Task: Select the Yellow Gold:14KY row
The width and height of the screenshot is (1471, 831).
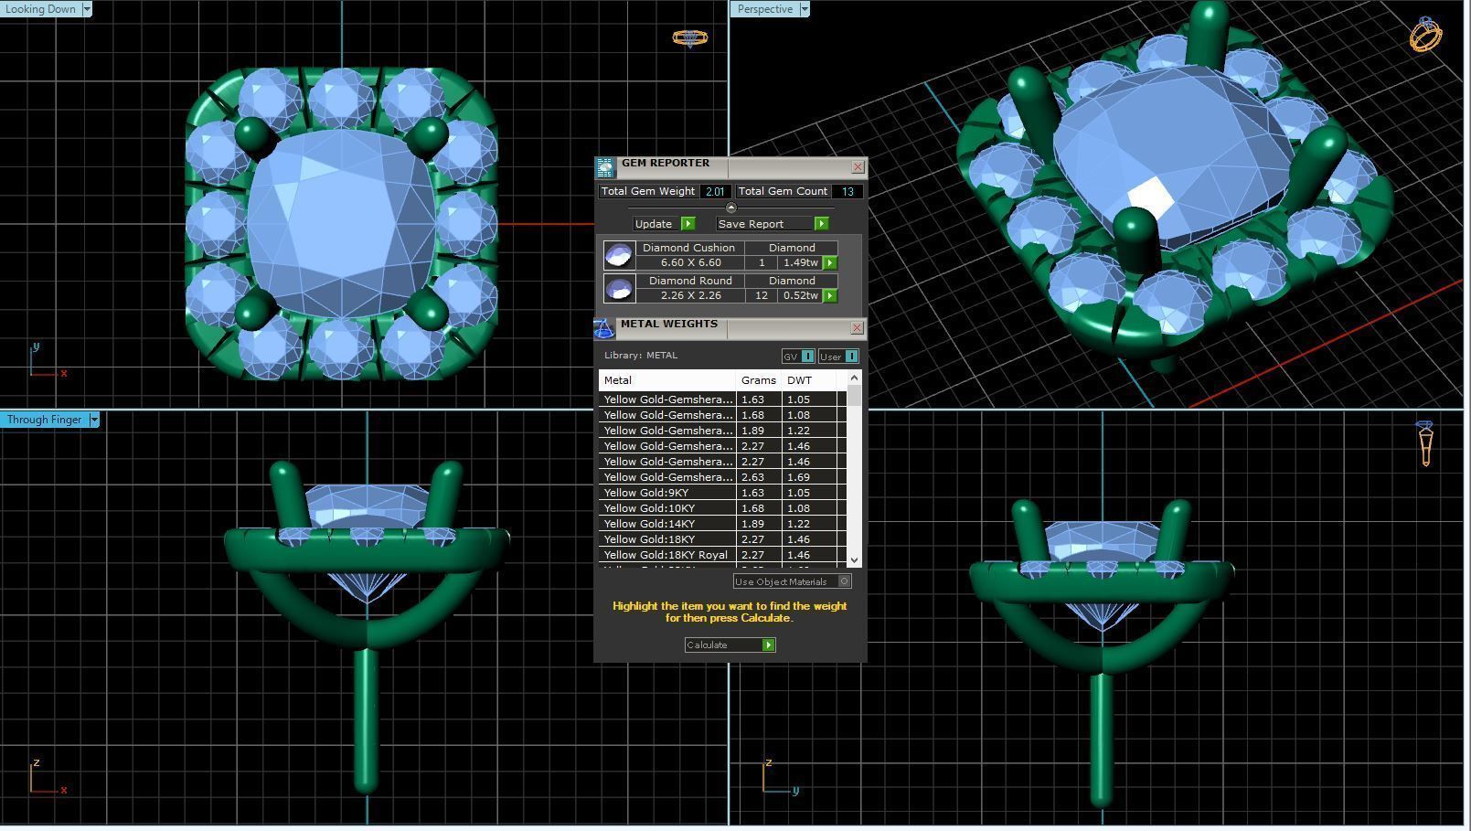Action: pos(722,524)
